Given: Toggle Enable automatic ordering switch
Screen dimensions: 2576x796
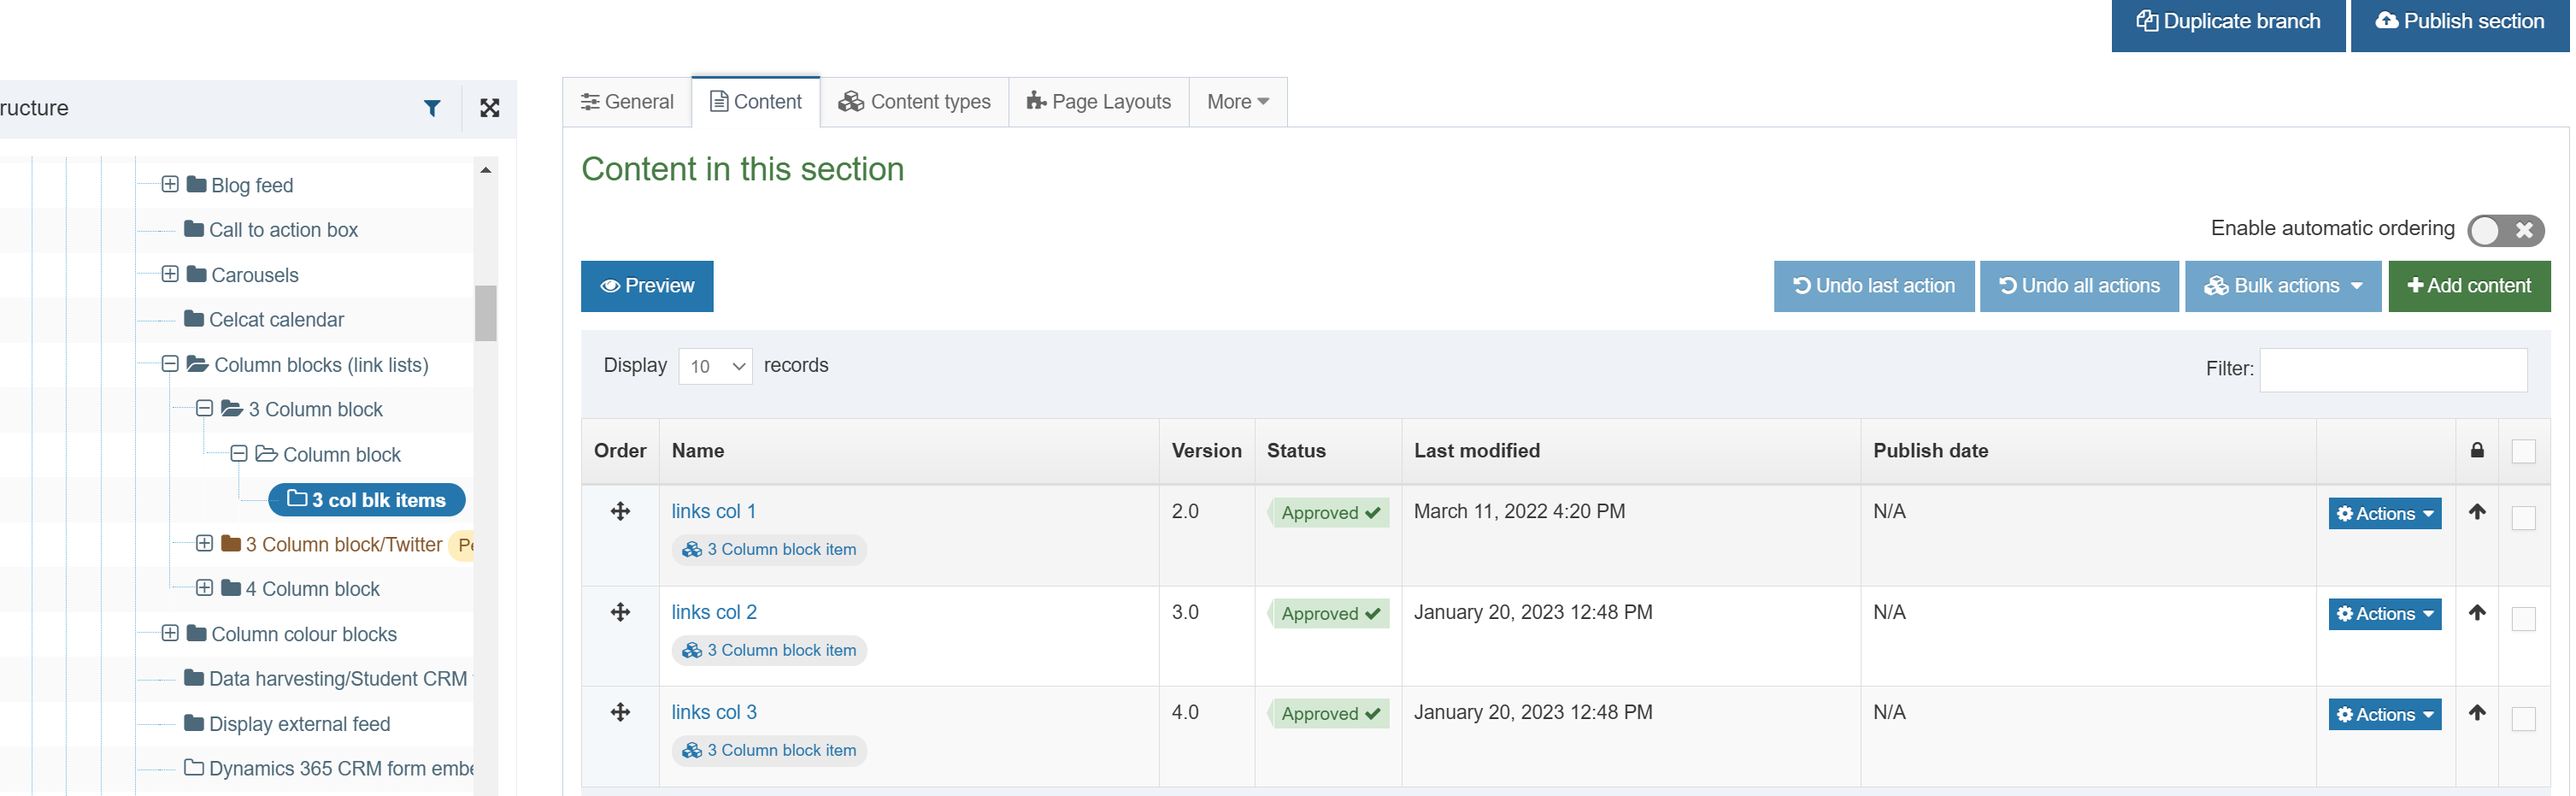Looking at the screenshot, I should click(x=2504, y=230).
